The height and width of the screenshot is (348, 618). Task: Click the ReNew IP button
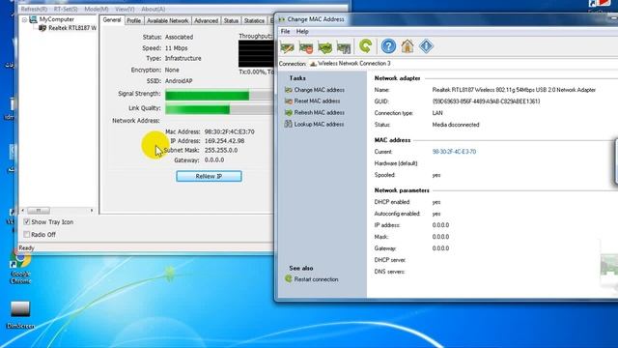[x=209, y=176]
